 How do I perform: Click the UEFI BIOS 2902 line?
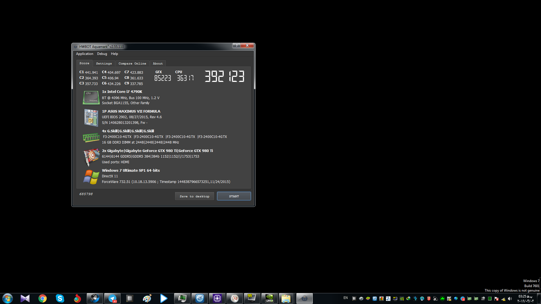click(132, 117)
